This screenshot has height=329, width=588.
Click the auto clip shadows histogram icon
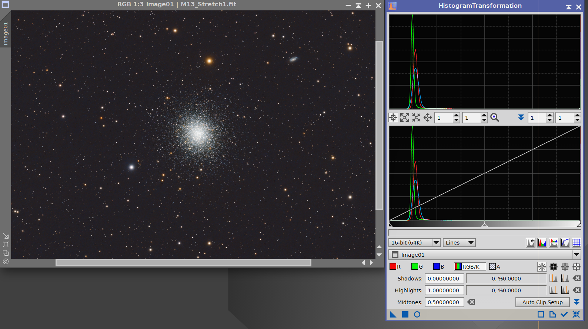click(x=553, y=279)
